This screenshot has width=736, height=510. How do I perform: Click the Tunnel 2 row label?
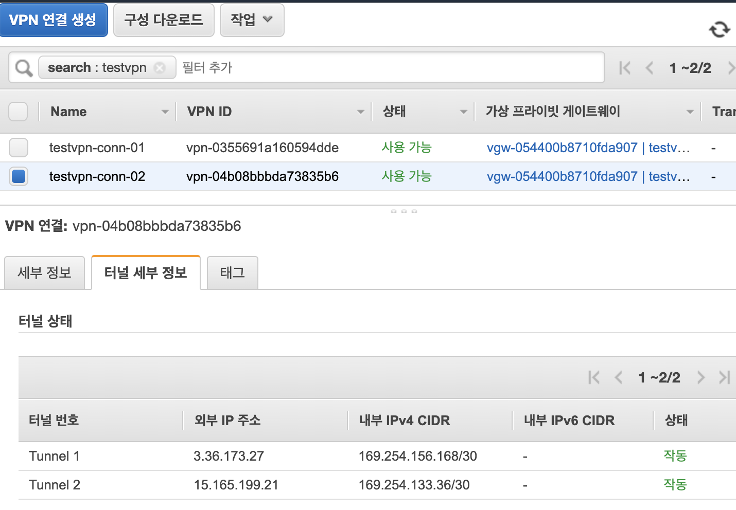tap(55, 485)
